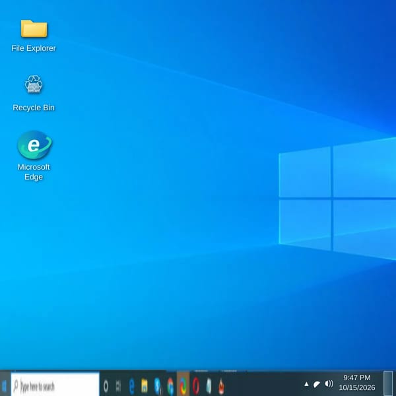396x396 pixels.
Task: Open the orange flame taskbar icon
Action: [x=222, y=386]
